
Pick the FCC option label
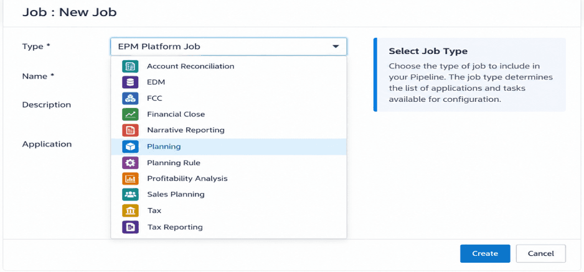pyautogui.click(x=154, y=99)
